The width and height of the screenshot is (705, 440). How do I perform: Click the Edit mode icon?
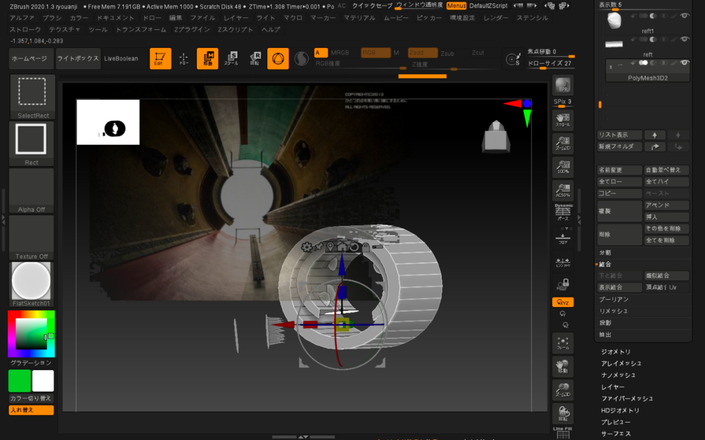click(160, 59)
